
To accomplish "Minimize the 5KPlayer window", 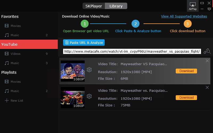I will pos(202,9).
